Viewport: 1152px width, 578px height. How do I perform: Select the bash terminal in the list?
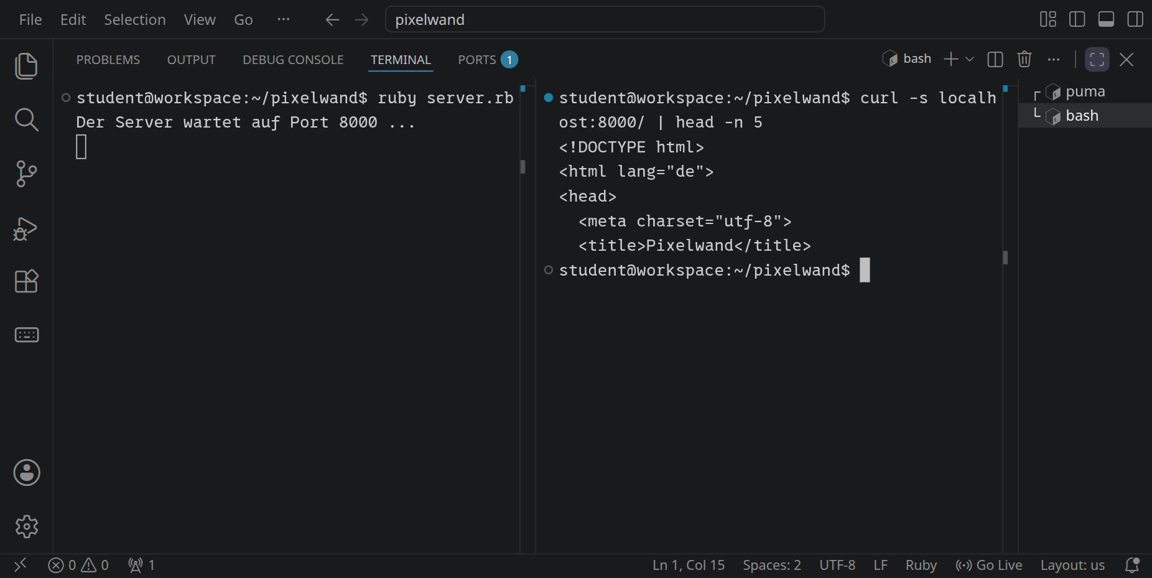[x=1085, y=116]
